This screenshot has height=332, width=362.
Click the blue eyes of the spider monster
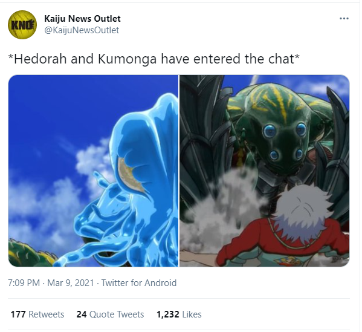point(285,142)
